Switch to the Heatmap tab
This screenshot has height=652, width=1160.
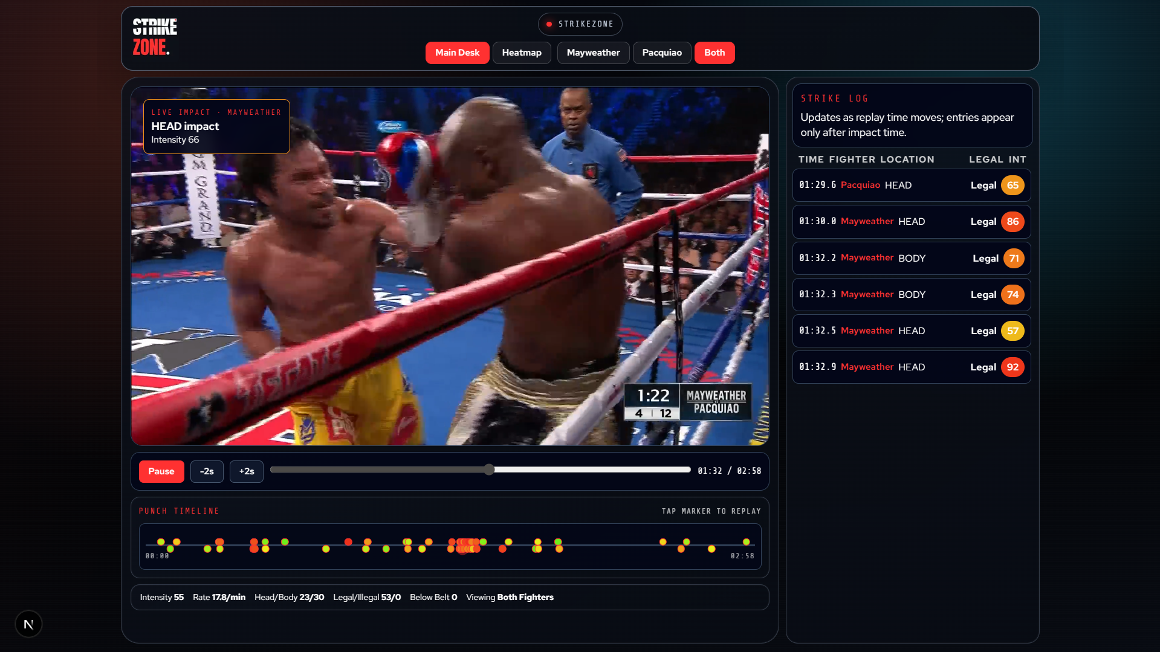coord(522,53)
